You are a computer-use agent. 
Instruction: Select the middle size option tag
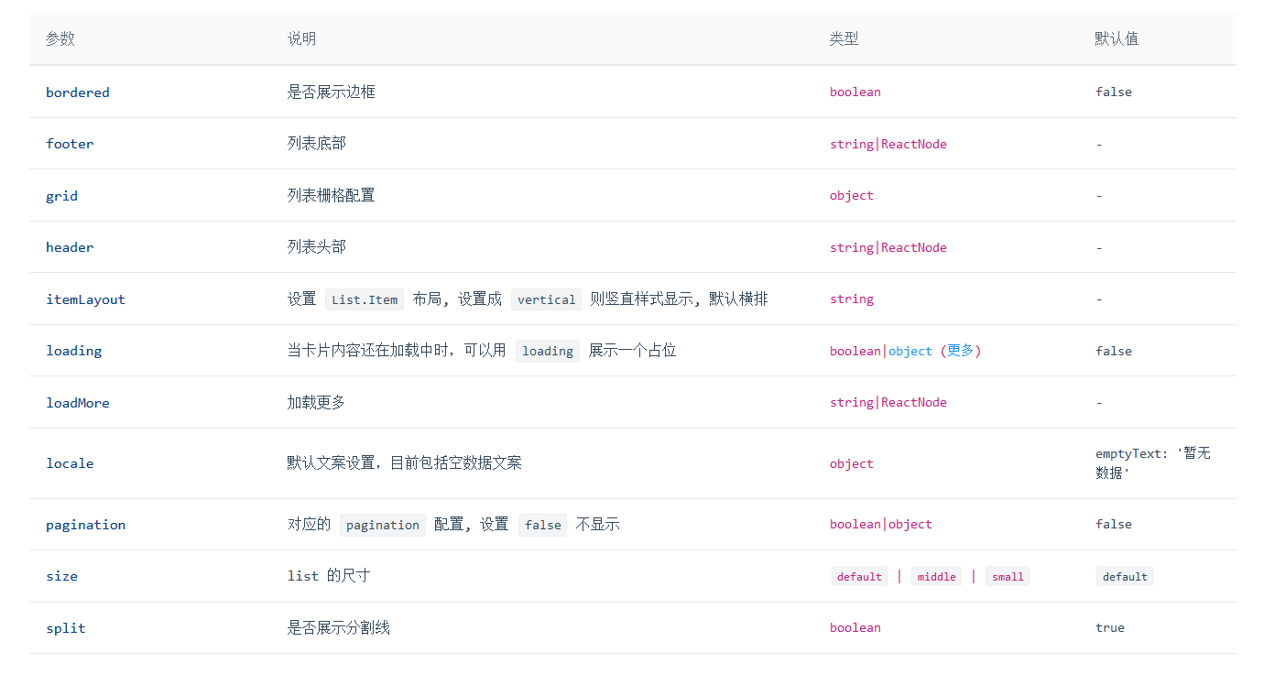(936, 576)
